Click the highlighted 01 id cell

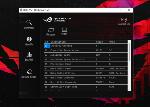(47, 46)
